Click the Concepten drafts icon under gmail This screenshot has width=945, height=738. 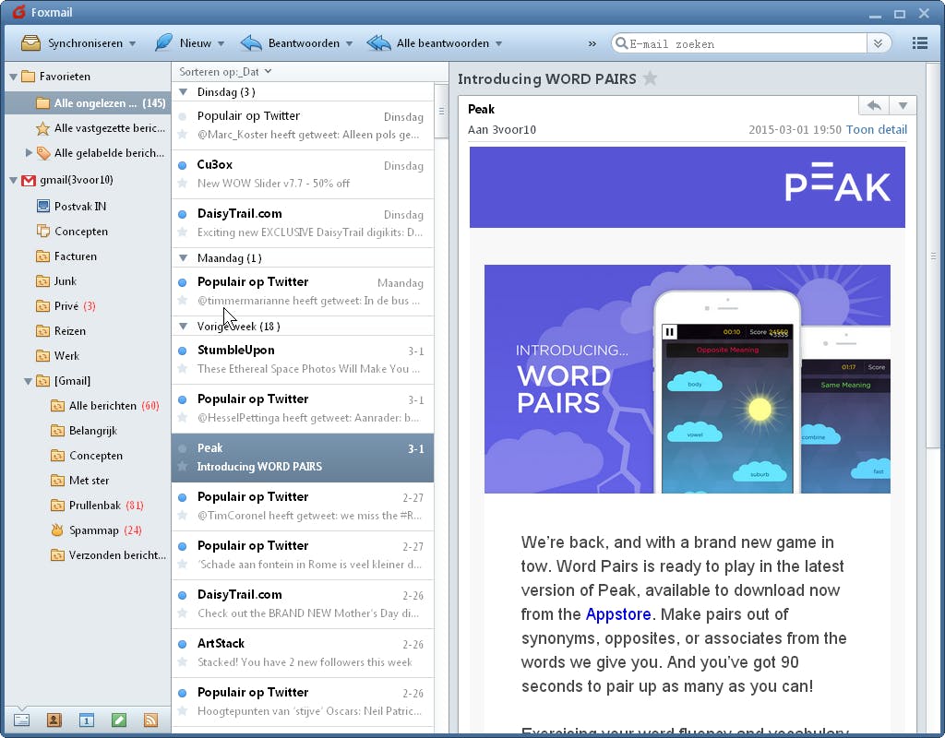click(42, 232)
